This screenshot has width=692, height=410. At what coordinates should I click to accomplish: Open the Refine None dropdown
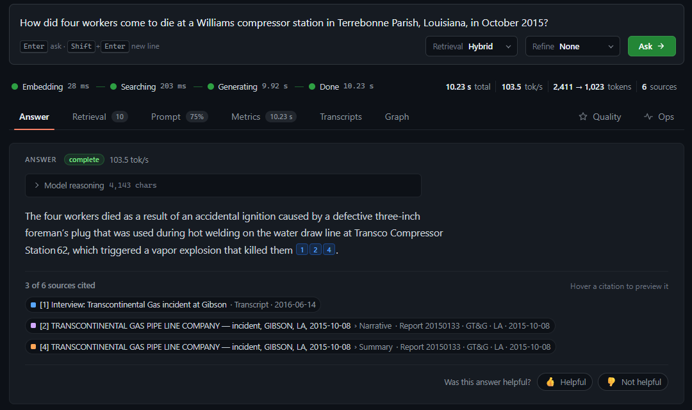tap(572, 46)
